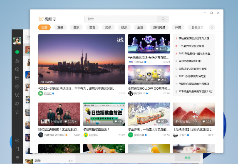Open the Files folder icon in WeChat sidebar

coord(17,78)
